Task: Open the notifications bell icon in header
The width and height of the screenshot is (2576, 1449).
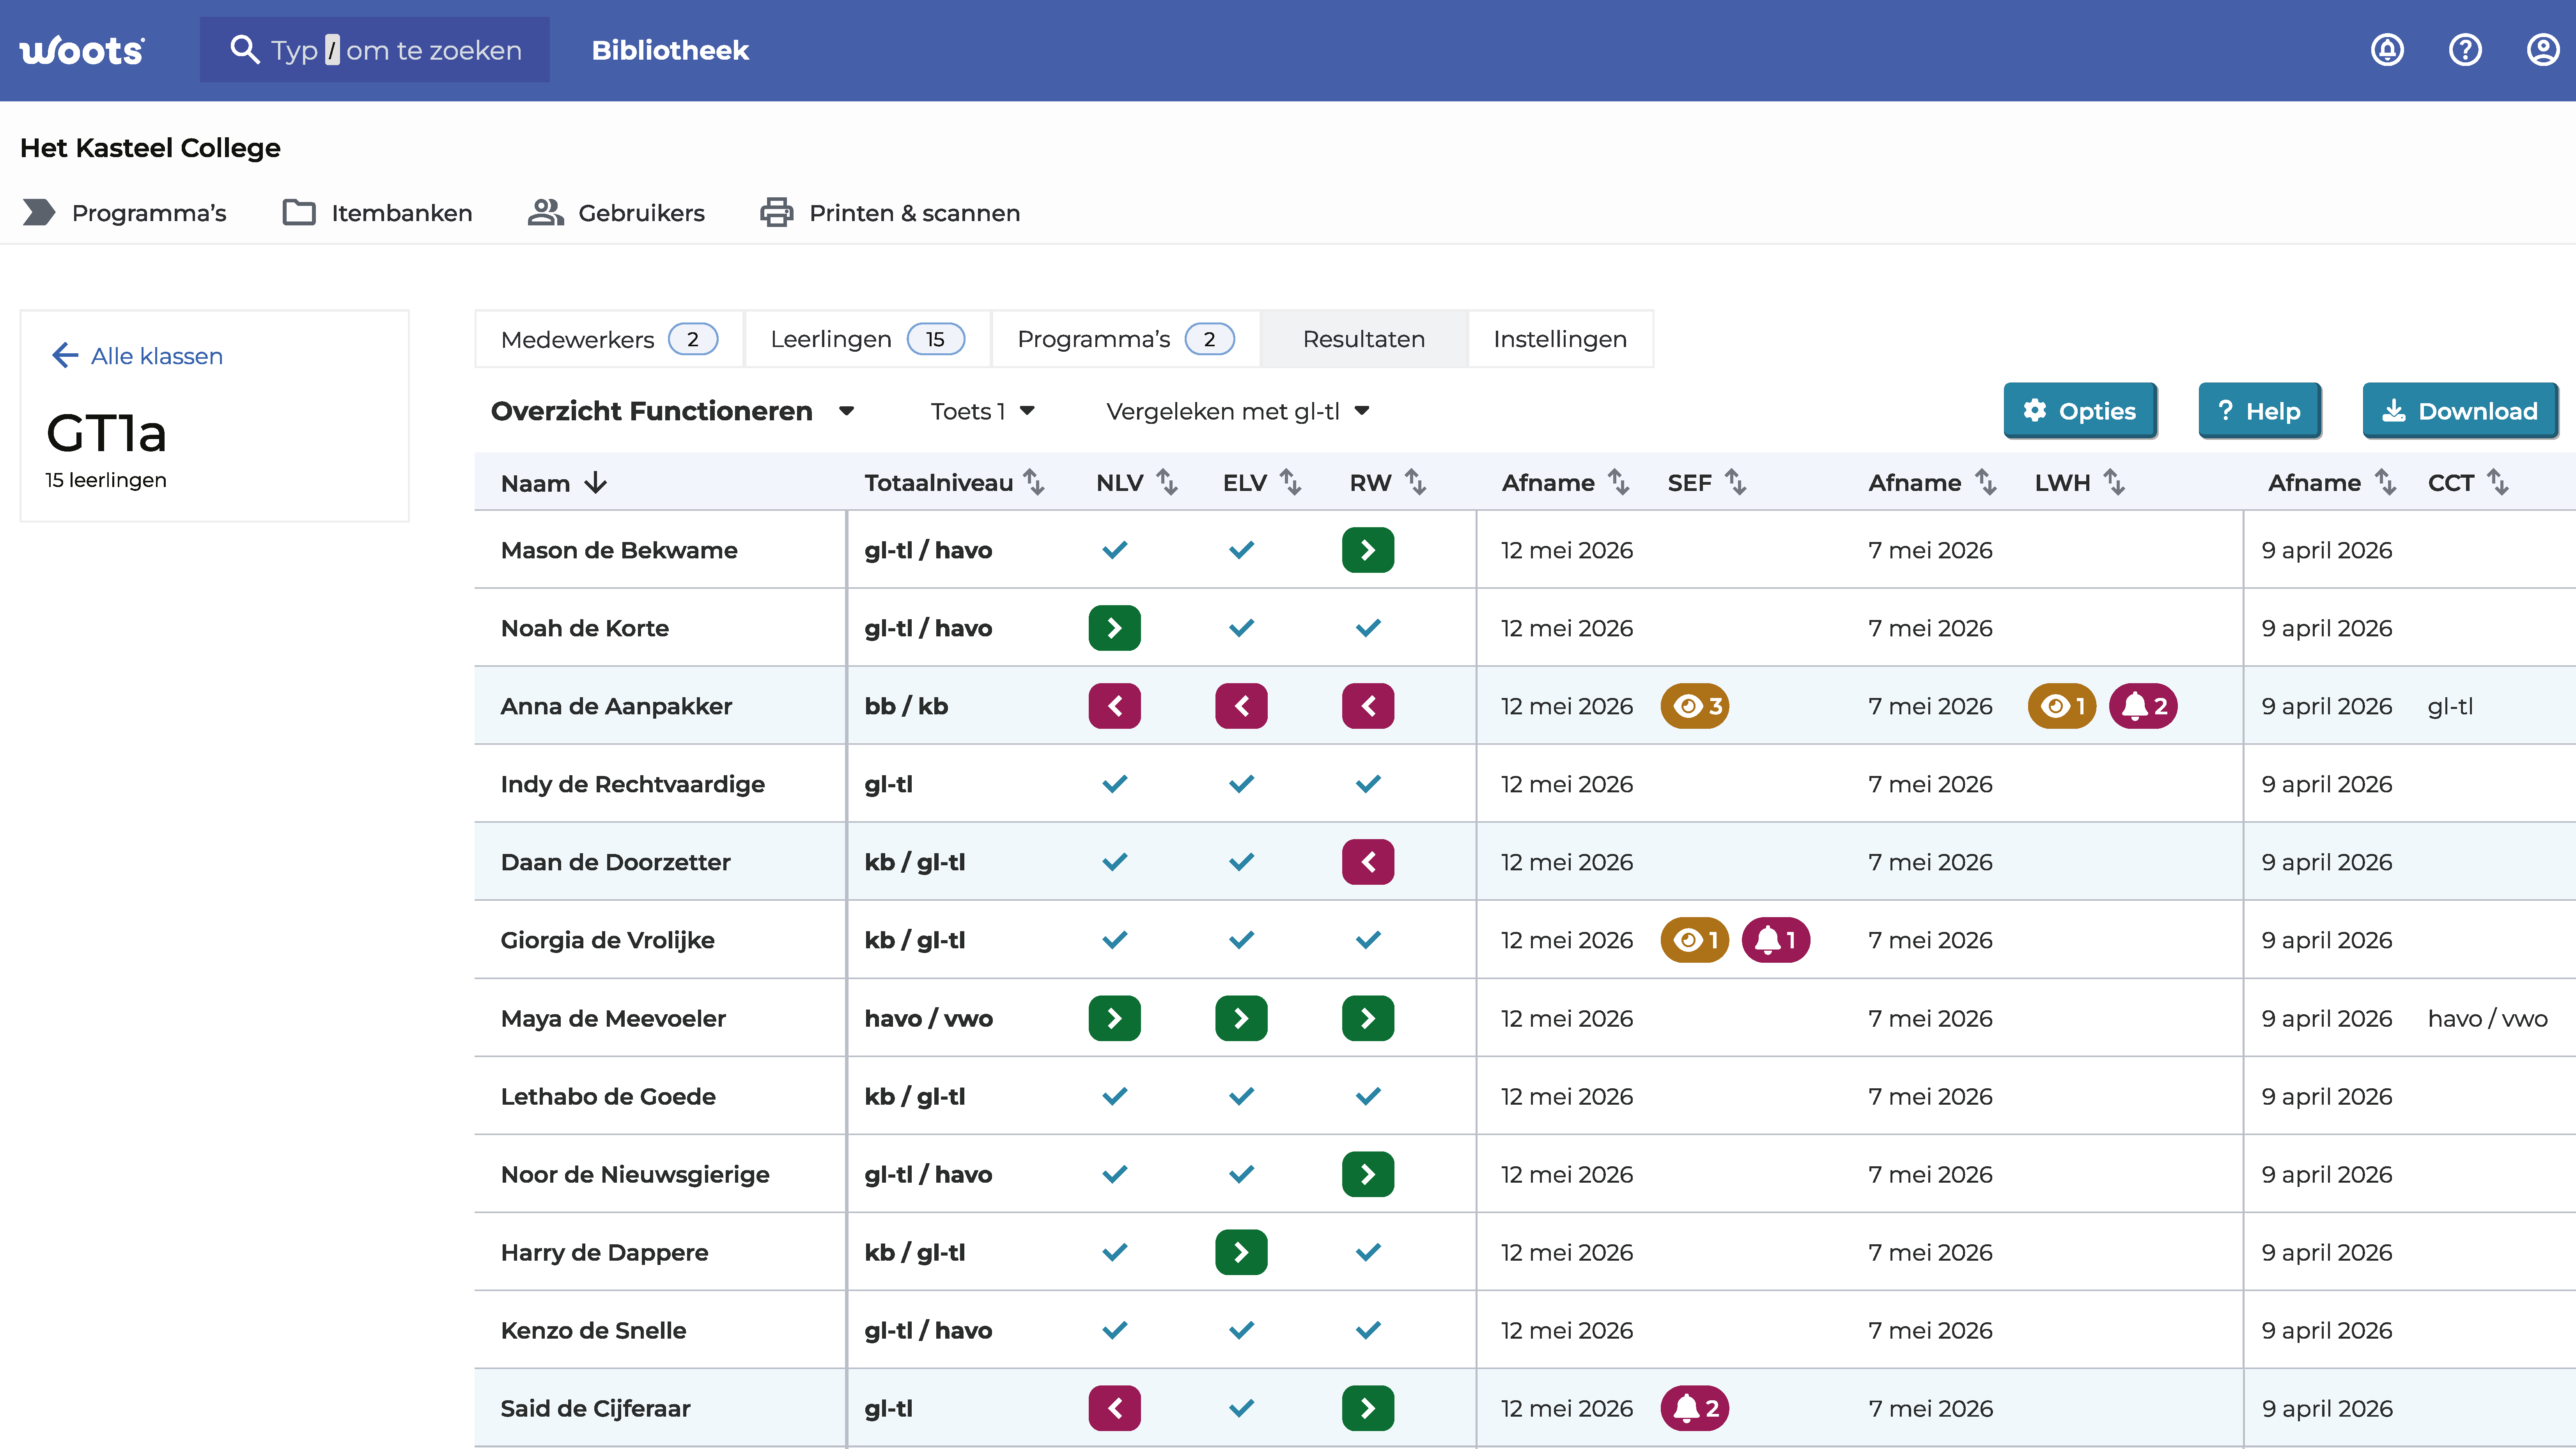Action: coord(2387,50)
